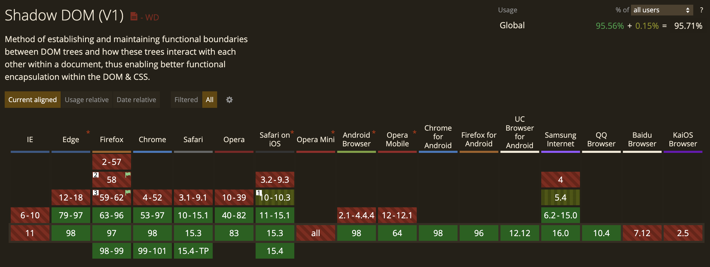Select the Samsung Internet 6.2-15.0 cell

tap(560, 215)
